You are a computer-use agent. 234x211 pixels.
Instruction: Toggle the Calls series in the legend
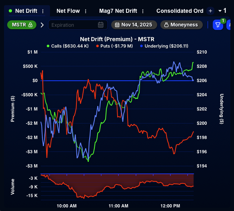coord(68,46)
